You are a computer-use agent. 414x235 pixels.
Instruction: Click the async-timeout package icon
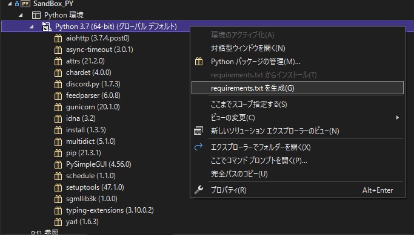(58, 50)
